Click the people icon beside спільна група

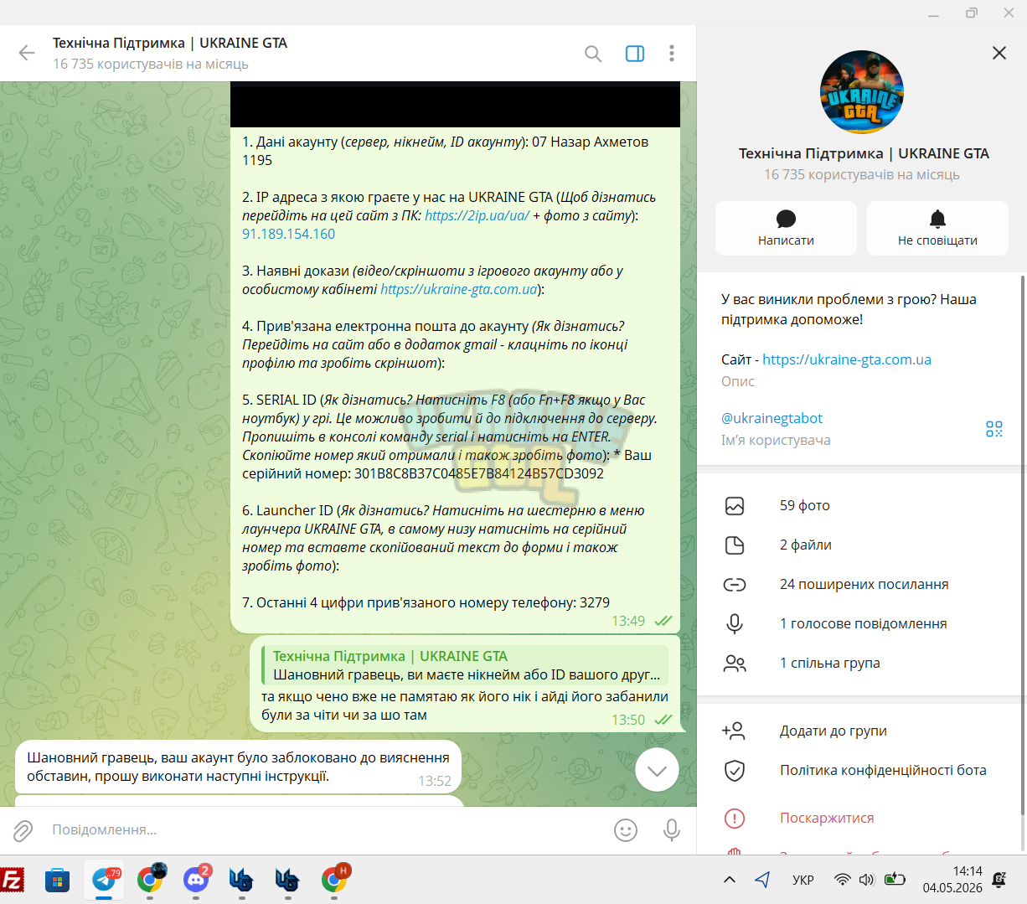(x=735, y=664)
